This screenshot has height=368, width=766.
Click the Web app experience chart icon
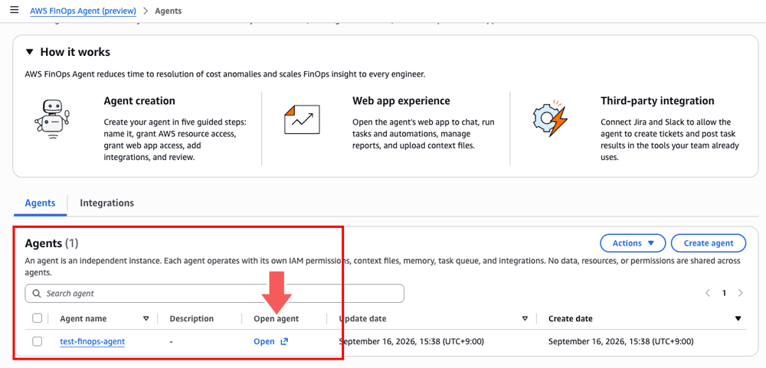(302, 119)
